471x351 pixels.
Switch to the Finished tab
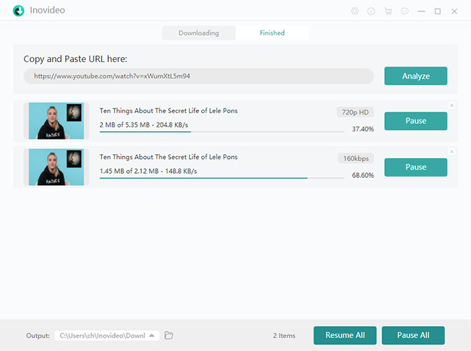272,33
